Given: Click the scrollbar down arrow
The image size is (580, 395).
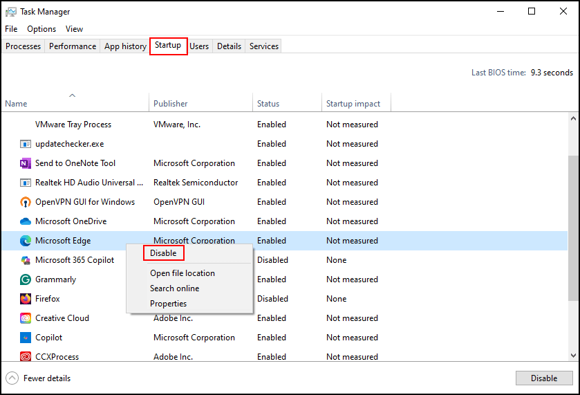Looking at the screenshot, I should tap(573, 356).
